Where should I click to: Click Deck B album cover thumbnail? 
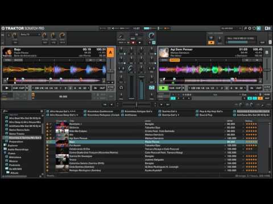click(x=164, y=52)
